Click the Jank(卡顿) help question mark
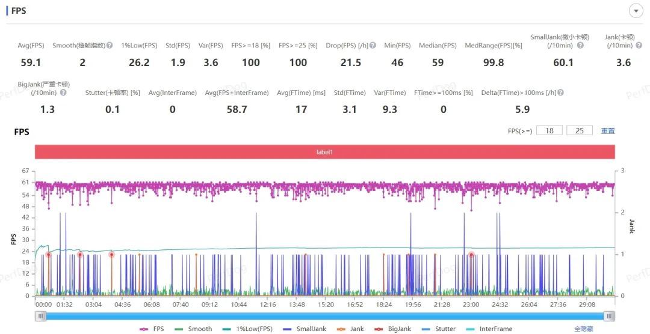This screenshot has height=334, width=650. point(637,46)
